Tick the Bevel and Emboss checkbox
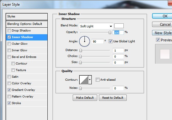 pos(9,57)
